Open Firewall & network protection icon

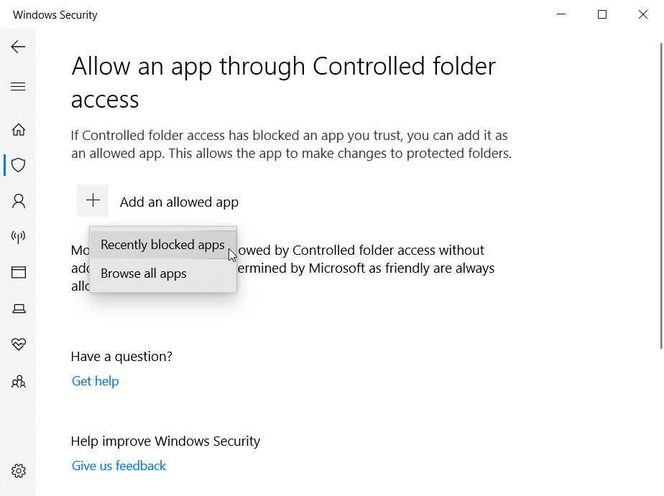click(x=19, y=237)
